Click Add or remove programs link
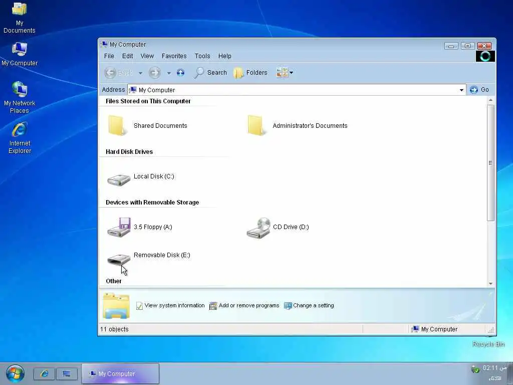This screenshot has height=385, width=513. point(244,305)
